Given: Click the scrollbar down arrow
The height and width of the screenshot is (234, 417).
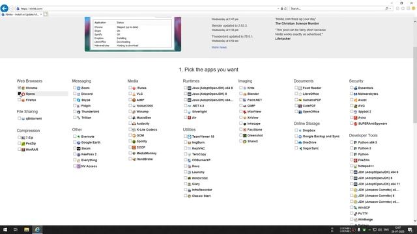Looking at the screenshot, I should (x=414, y=221).
